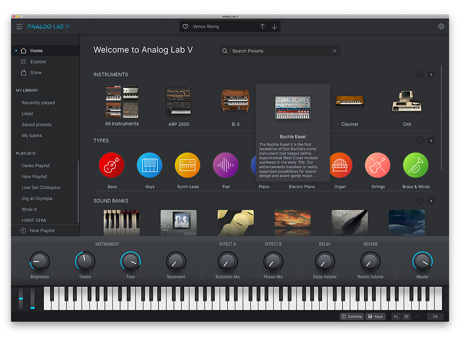Open the hamburger main menu

point(19,27)
